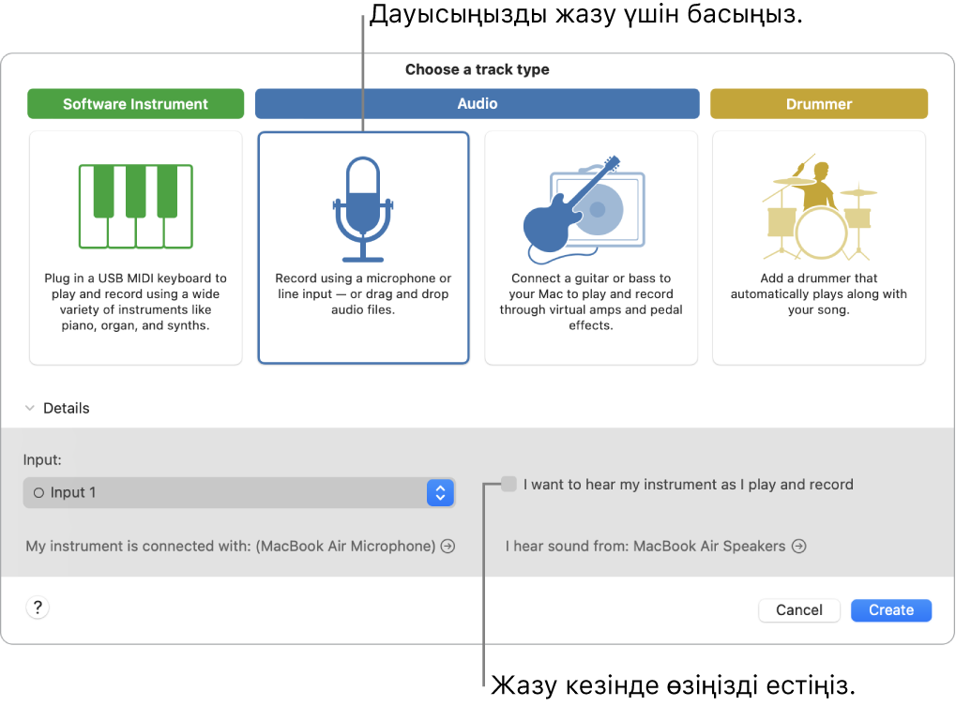Select the USB MIDI keyboard track card
The width and height of the screenshot is (956, 706).
(135, 248)
